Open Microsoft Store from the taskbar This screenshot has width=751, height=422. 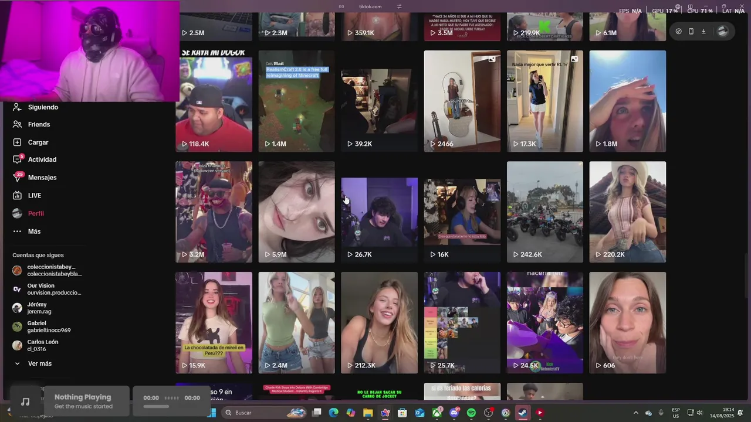(x=402, y=413)
